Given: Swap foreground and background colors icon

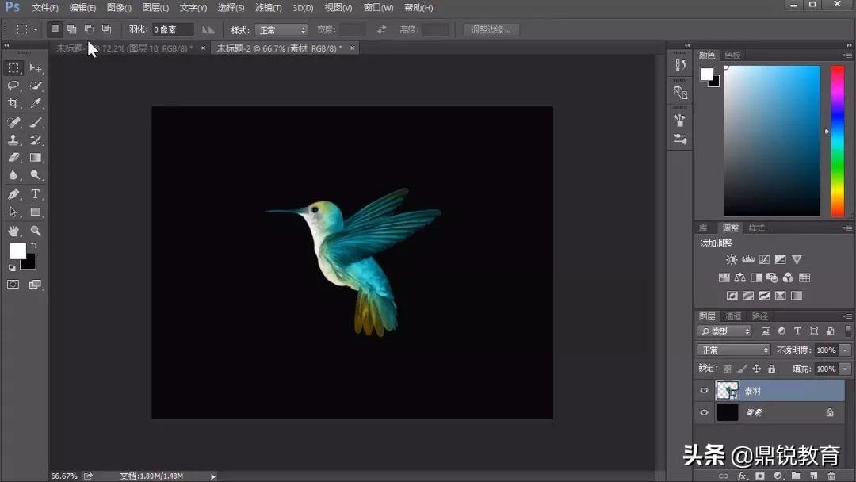Looking at the screenshot, I should 34,246.
